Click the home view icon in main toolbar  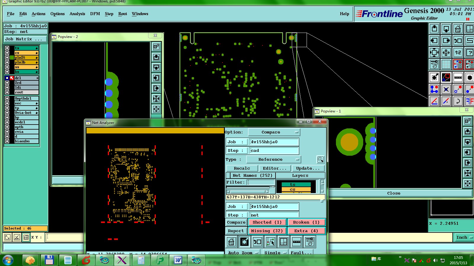pos(458,29)
